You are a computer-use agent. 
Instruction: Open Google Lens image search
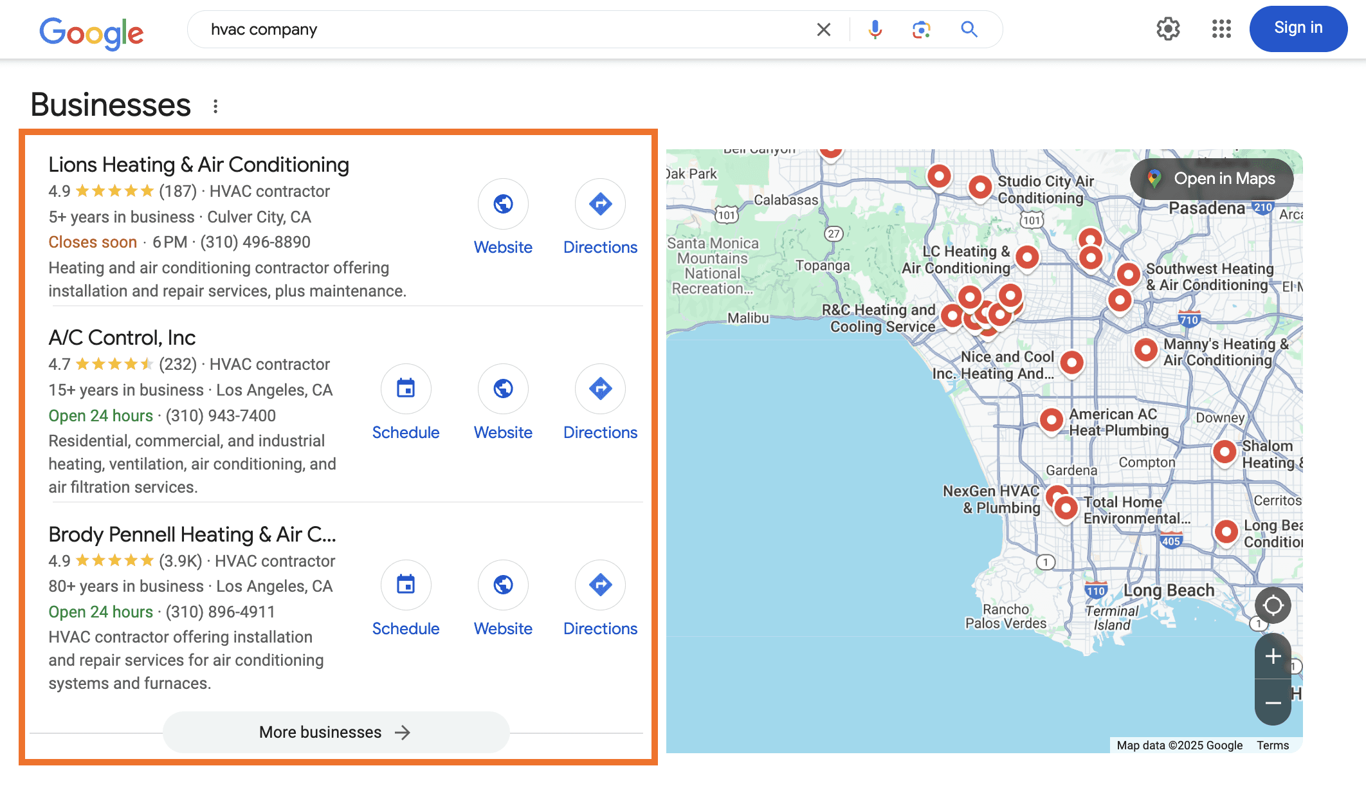click(x=921, y=30)
